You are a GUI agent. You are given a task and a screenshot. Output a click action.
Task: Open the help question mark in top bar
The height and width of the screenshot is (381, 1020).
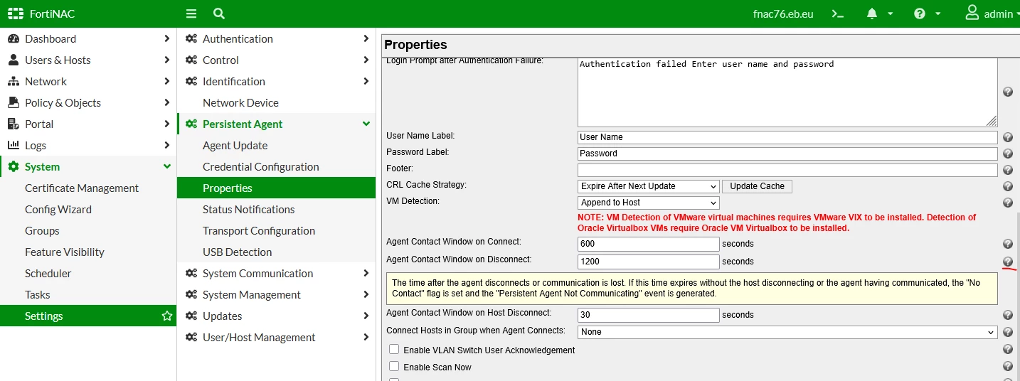920,14
